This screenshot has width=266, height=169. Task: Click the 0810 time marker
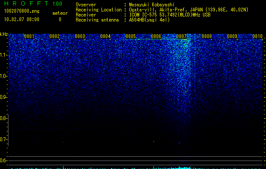click(258, 36)
